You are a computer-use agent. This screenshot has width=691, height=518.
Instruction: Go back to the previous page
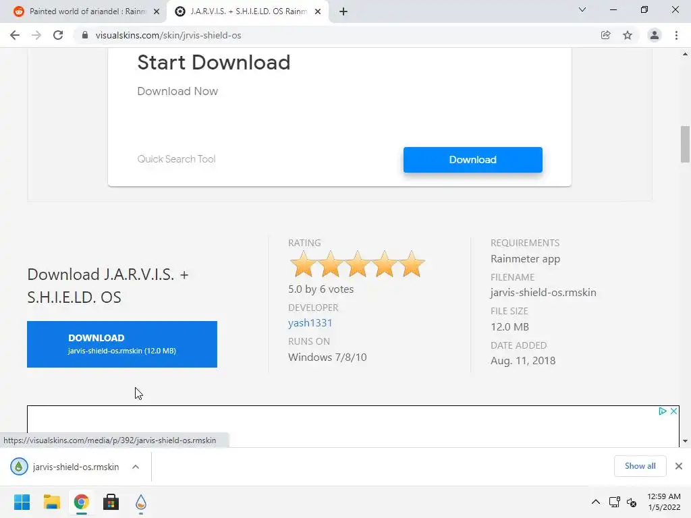tap(15, 35)
